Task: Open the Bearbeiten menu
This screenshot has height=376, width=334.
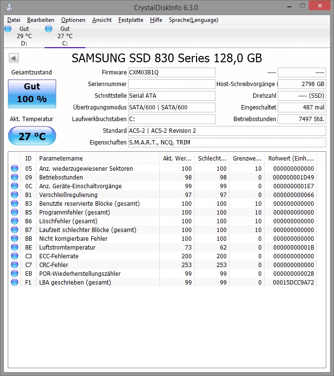Action: (x=41, y=20)
